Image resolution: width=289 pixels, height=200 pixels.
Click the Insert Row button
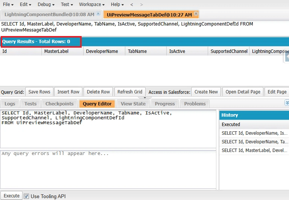[68, 92]
